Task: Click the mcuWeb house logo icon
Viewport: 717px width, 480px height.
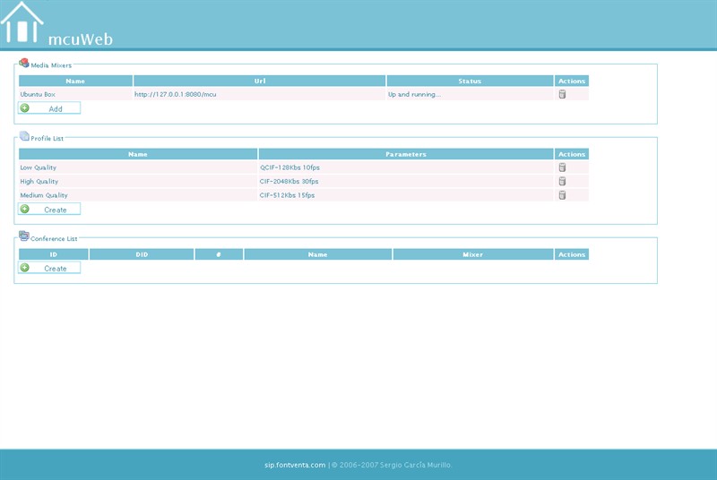Action: click(22, 23)
